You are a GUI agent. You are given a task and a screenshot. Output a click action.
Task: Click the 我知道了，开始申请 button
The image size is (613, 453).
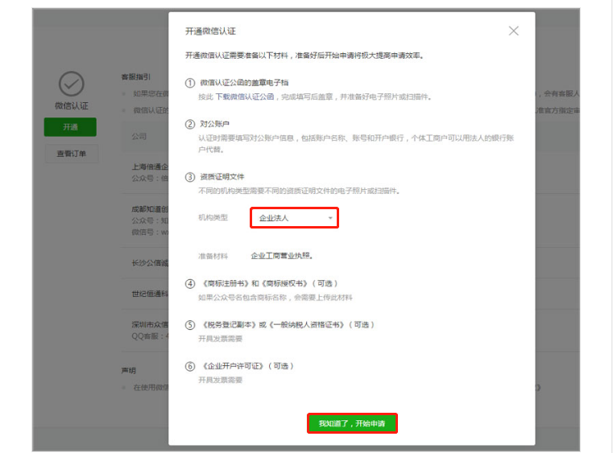pos(352,423)
